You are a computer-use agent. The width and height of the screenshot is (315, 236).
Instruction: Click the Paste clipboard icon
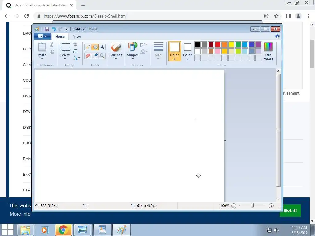(x=42, y=47)
